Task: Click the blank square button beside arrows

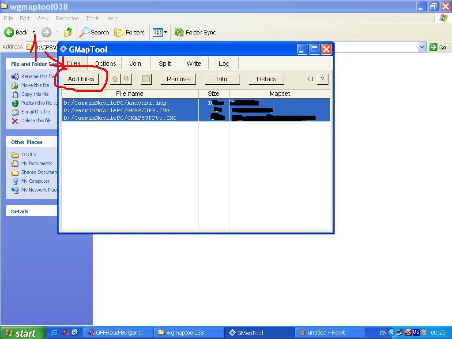Action: point(146,79)
